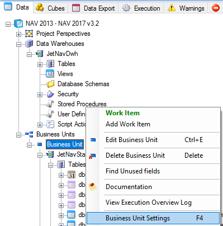Click the Tables icon under JetNavDwh
This screenshot has width=223, height=226.
click(x=50, y=64)
